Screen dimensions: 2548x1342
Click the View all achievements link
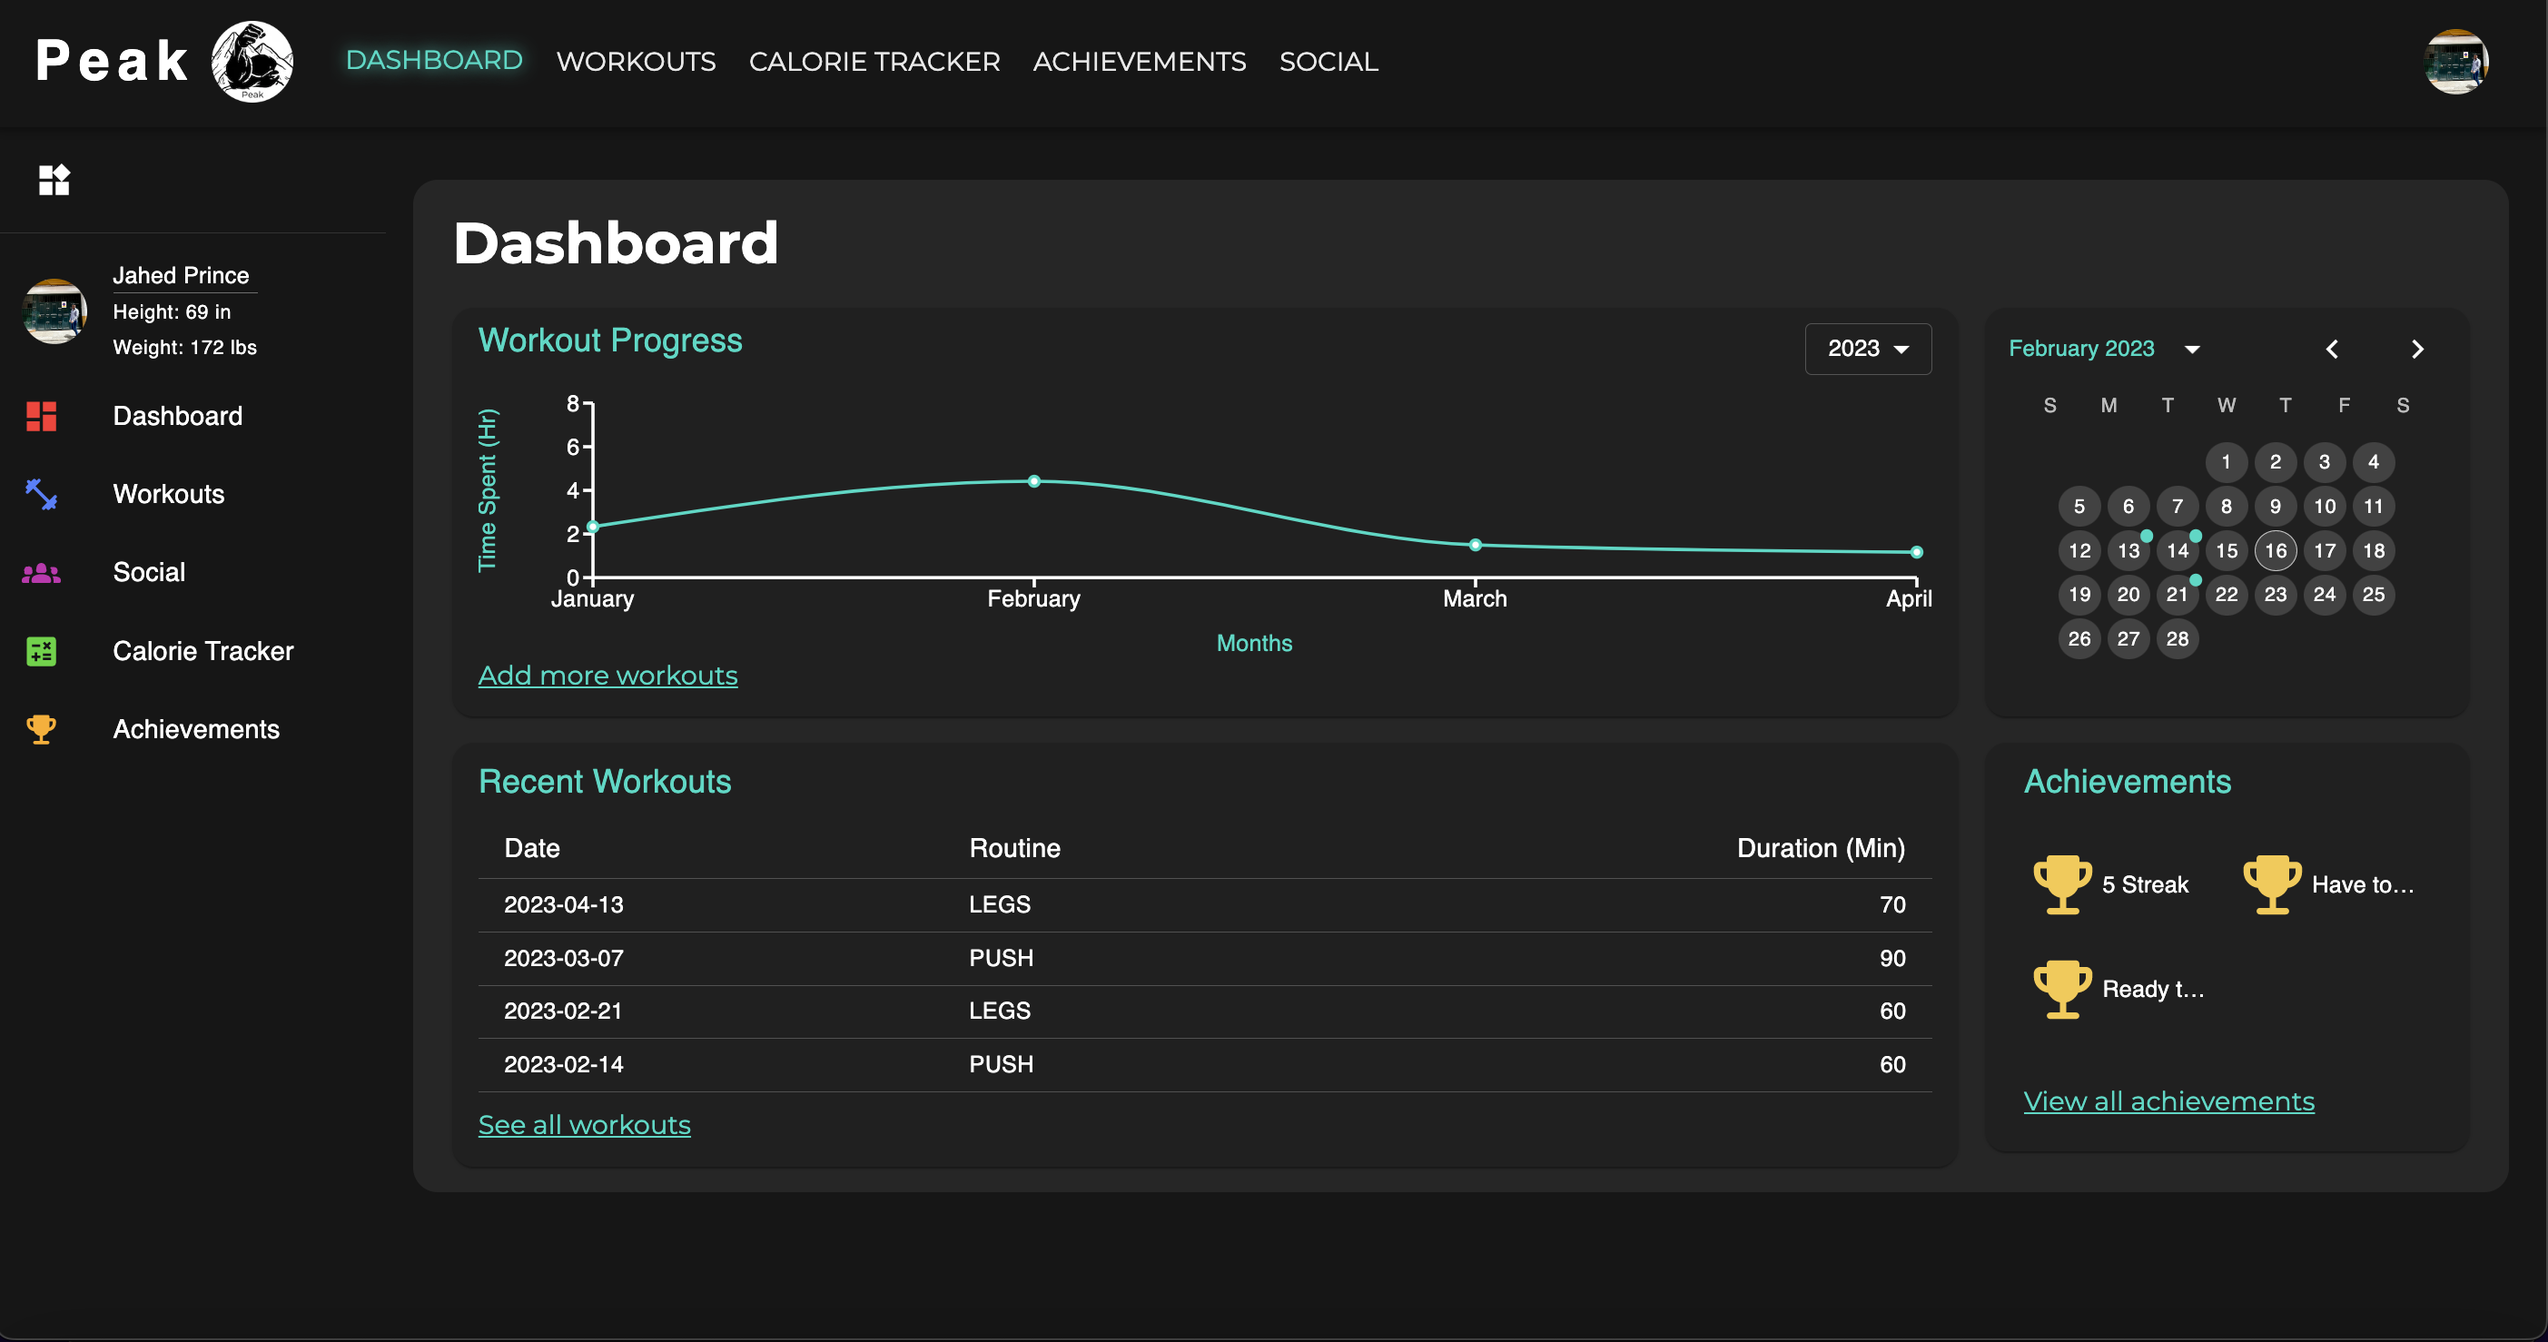[2168, 1100]
